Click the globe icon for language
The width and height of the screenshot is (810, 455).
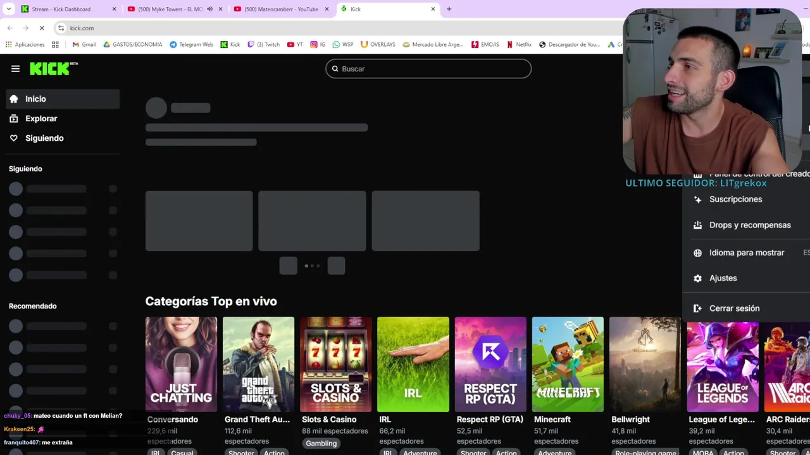pos(697,253)
